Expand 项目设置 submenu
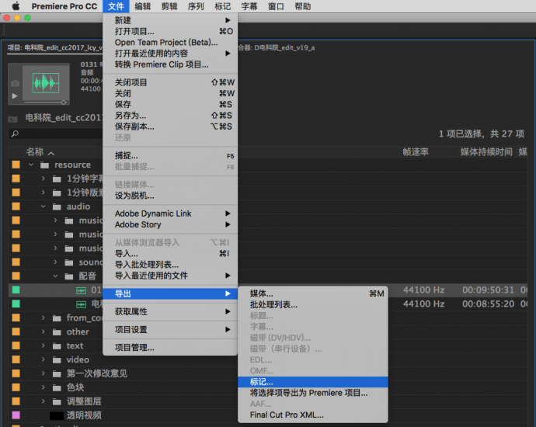Image resolution: width=536 pixels, height=427 pixels. [170, 330]
